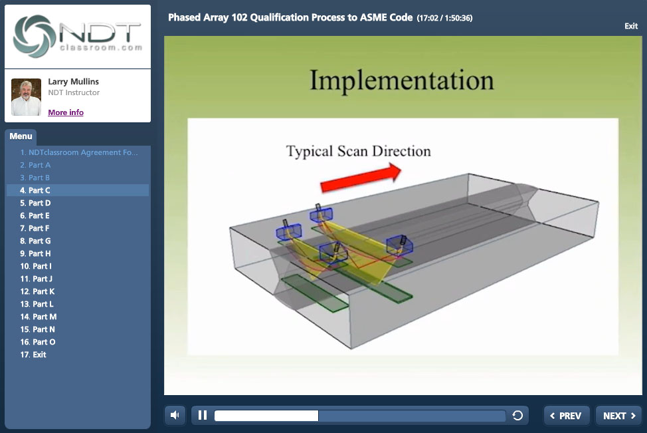Navigate to Part H
The image size is (647, 433).
tap(78, 253)
